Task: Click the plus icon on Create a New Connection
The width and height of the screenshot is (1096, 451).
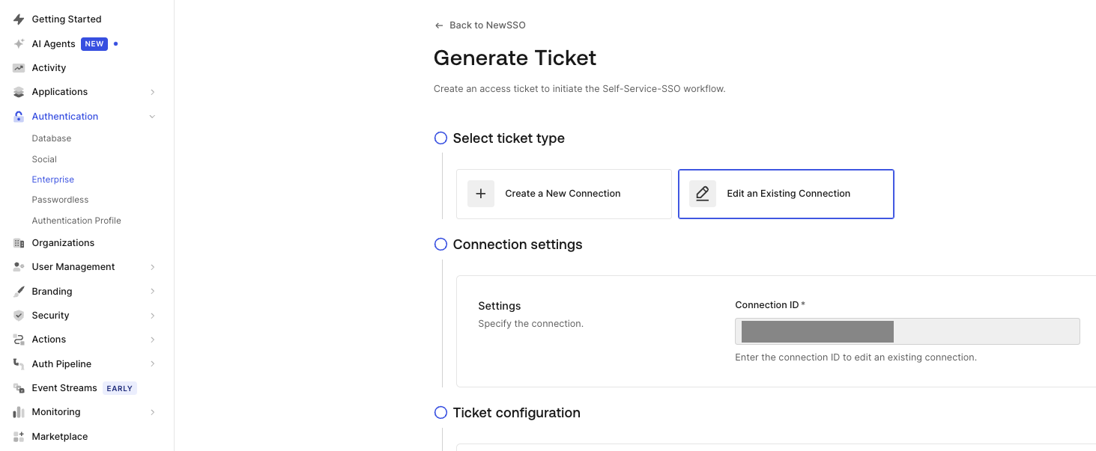Action: [481, 194]
